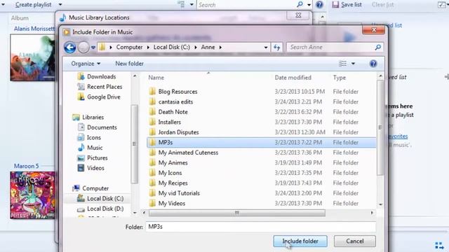This screenshot has width=449, height=252.
Task: Click the Search Anne input field
Action: 330,47
